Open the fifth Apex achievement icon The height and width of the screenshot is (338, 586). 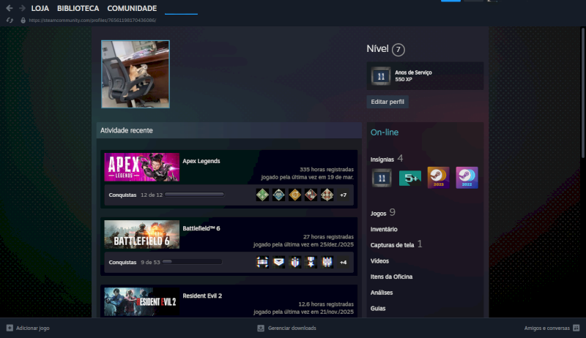click(x=327, y=195)
